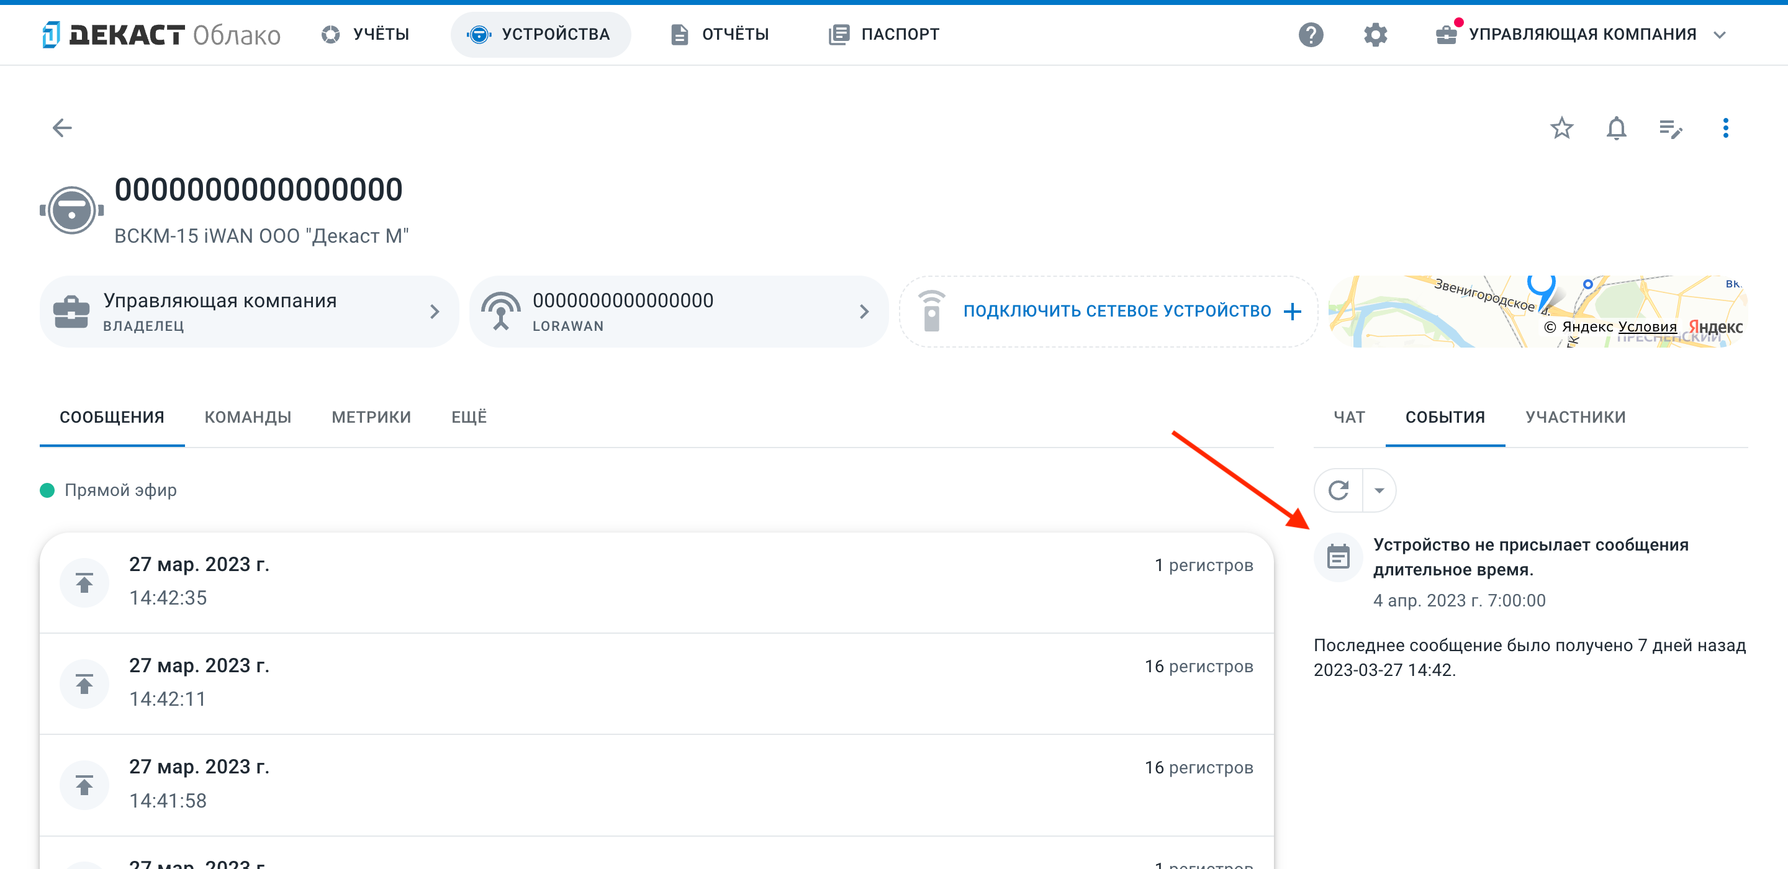Open the LORAWAN network device card
Viewport: 1788px width, 869px height.
(679, 312)
